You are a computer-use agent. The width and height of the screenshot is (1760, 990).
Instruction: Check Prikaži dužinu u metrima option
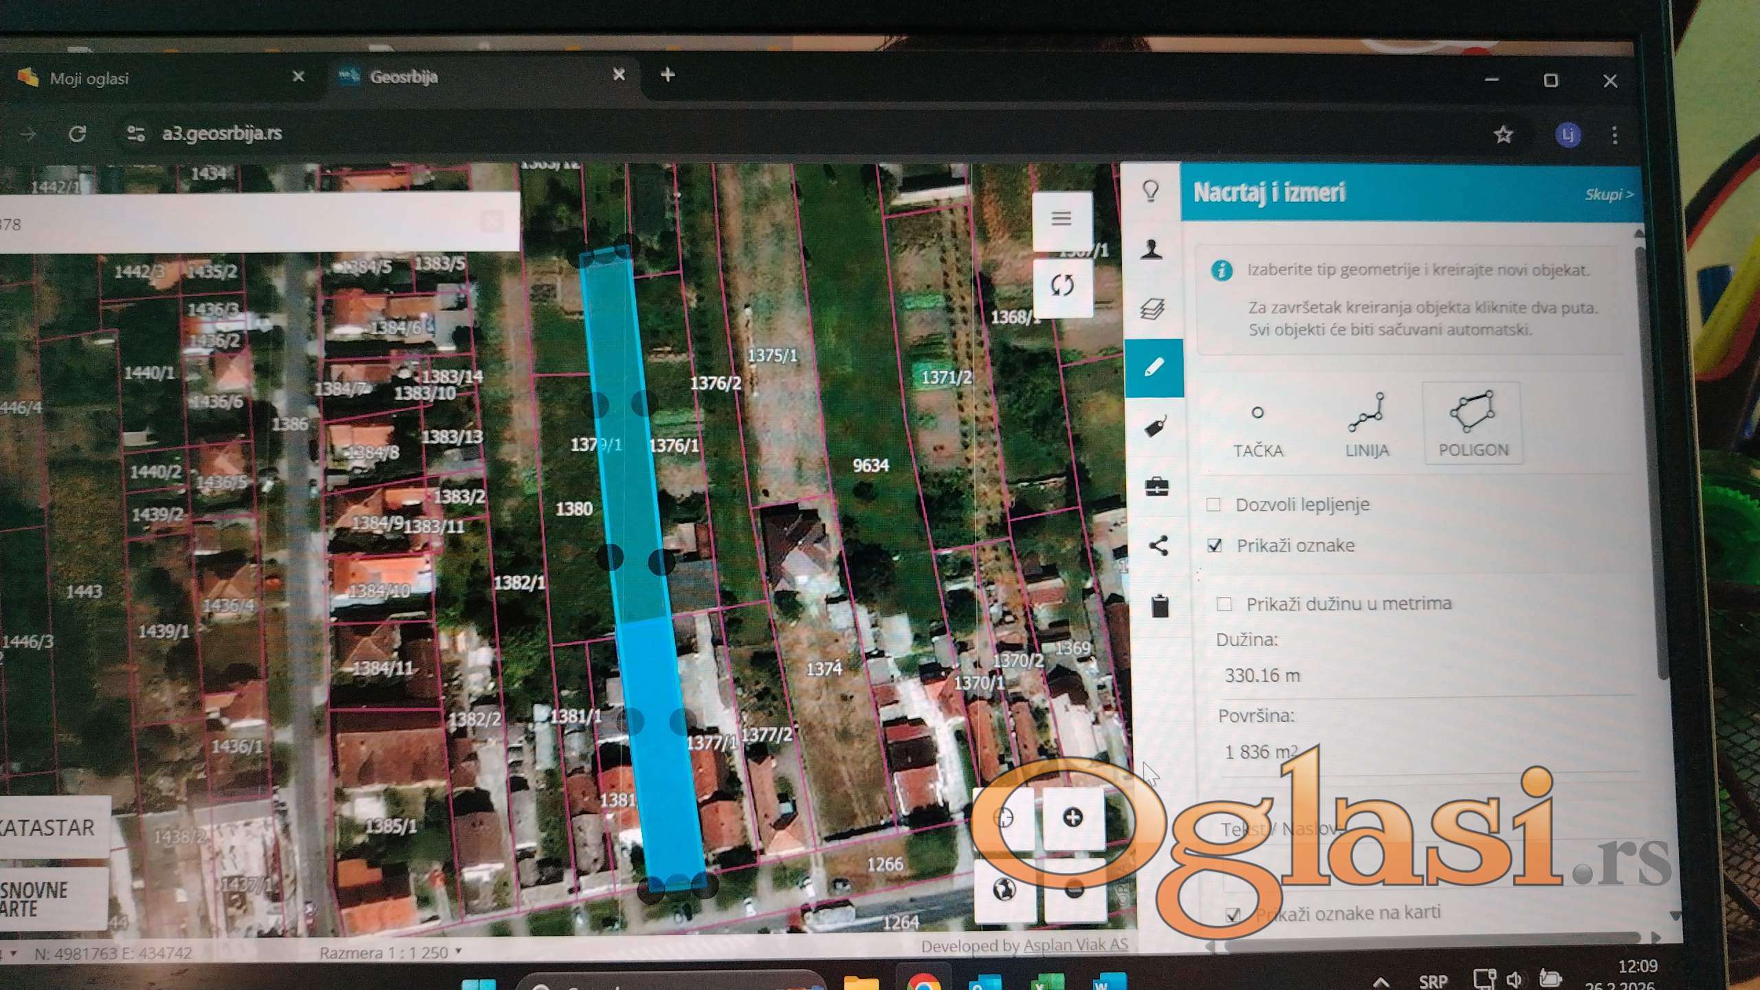(x=1224, y=604)
